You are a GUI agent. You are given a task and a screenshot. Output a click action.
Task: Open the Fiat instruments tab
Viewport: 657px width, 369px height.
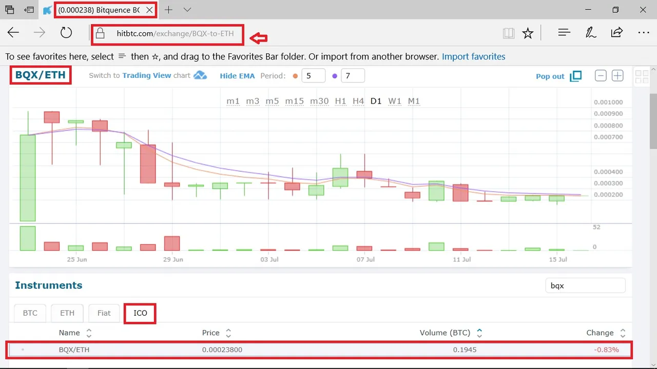104,313
